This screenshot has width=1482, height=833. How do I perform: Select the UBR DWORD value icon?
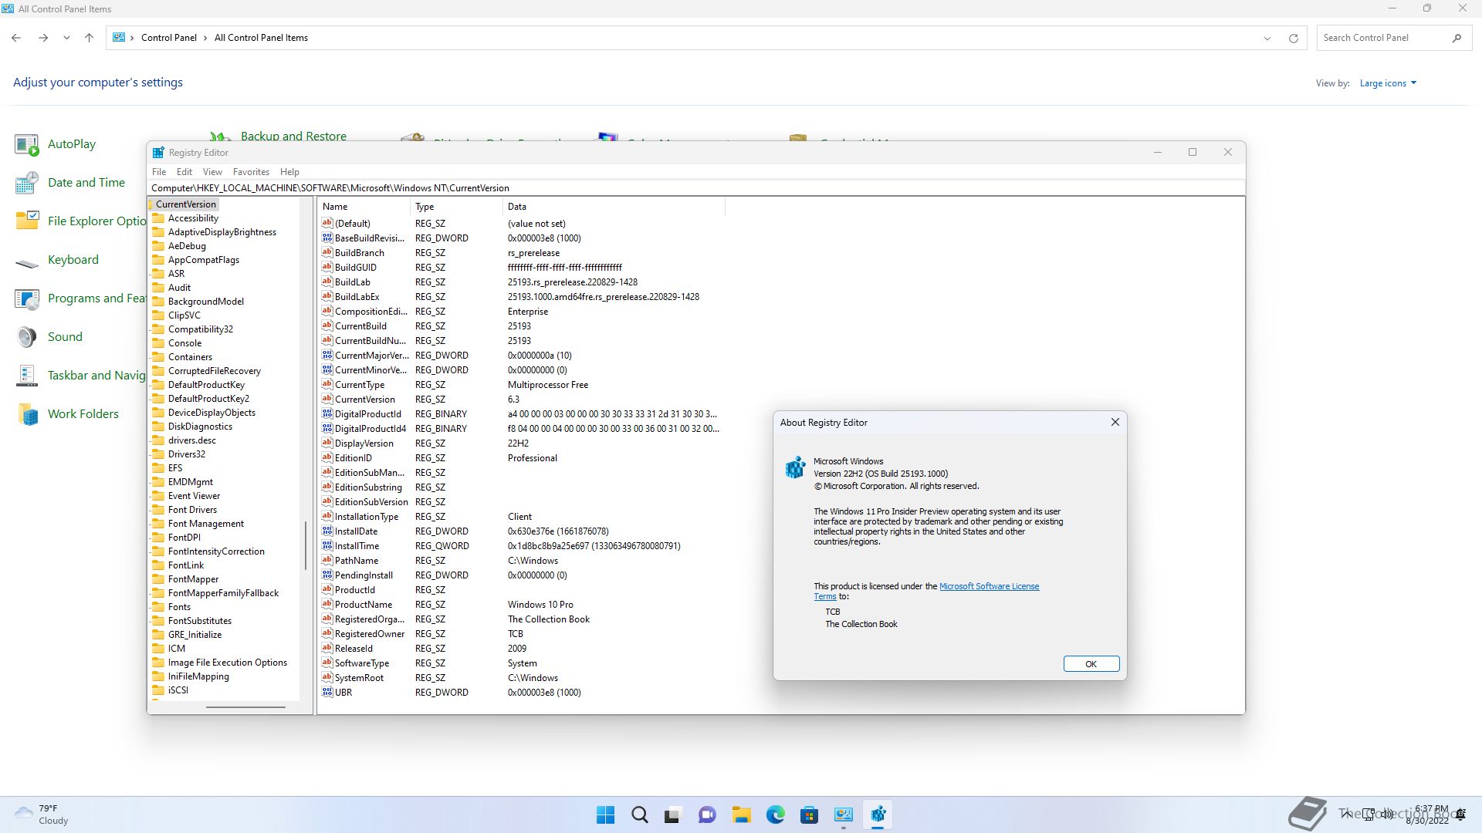tap(327, 693)
